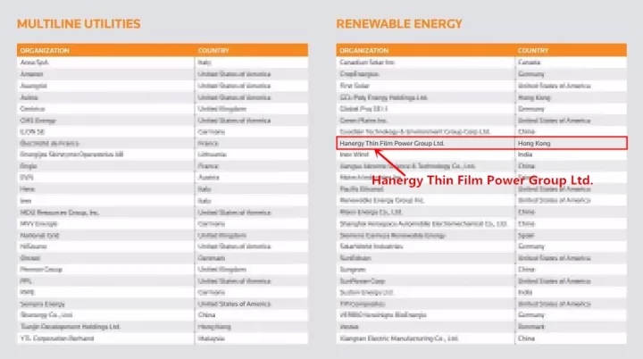The width and height of the screenshot is (643, 359).
Task: Select Lithuania cell in Multiline Utilities table
Action: [x=251, y=154]
